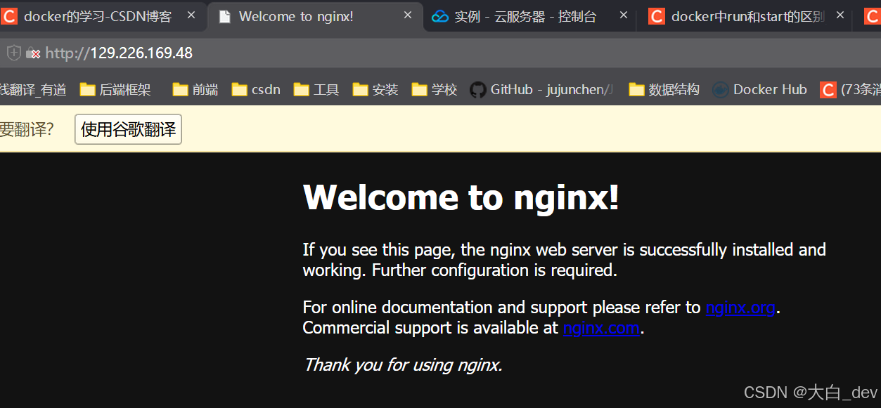Image resolution: width=881 pixels, height=408 pixels.
Task: Open the 学校 bookmark folder
Action: 435,89
